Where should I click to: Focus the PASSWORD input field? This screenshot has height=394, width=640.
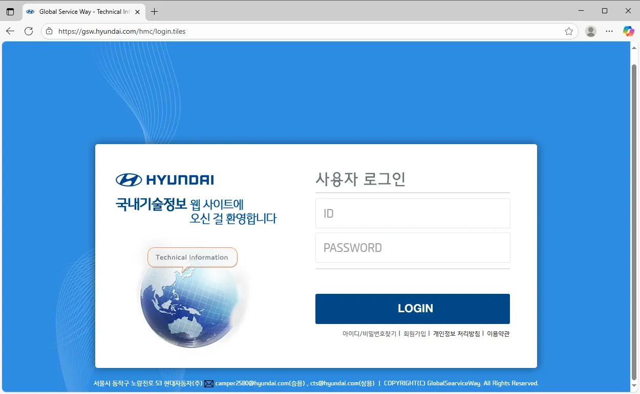tap(413, 247)
